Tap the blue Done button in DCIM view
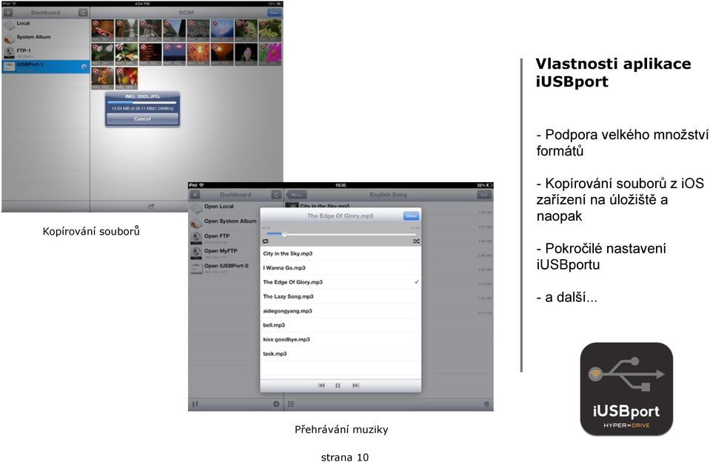Viewport: 710px width, 462px height. [274, 13]
